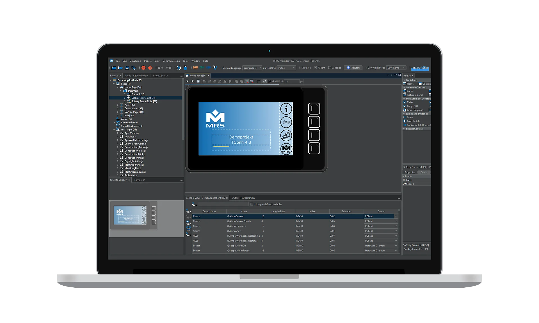Viewport: 539px width, 323px height.
Task: Undo the last action in the toolbar
Action: (x=160, y=68)
